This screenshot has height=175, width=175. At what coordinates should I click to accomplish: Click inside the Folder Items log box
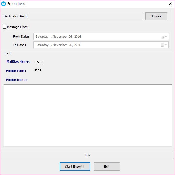[x=87, y=115]
